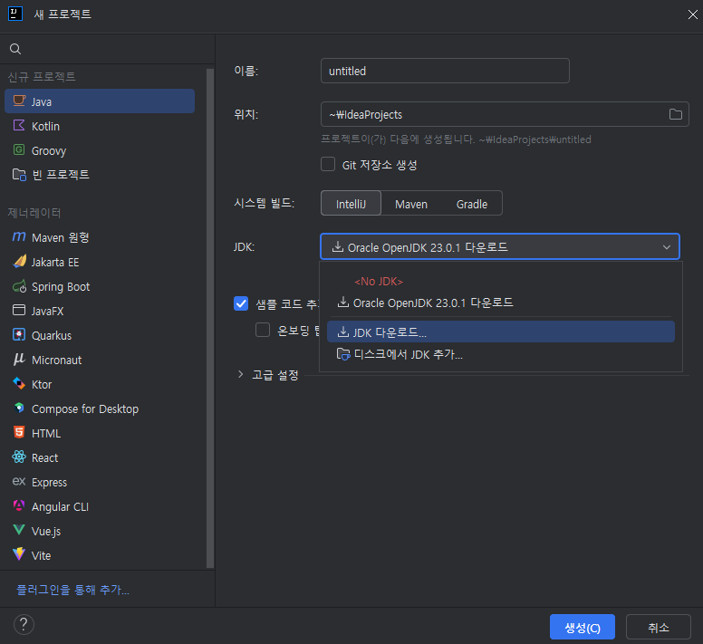Click the Quarkus logo icon

coord(19,335)
